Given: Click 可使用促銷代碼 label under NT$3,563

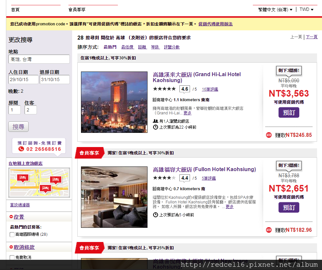Looking at the screenshot, I should (x=289, y=102).
